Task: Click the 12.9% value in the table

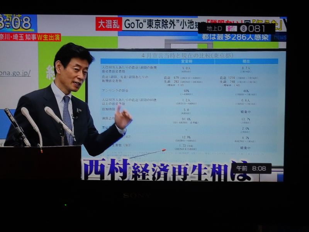Action: (x=186, y=137)
